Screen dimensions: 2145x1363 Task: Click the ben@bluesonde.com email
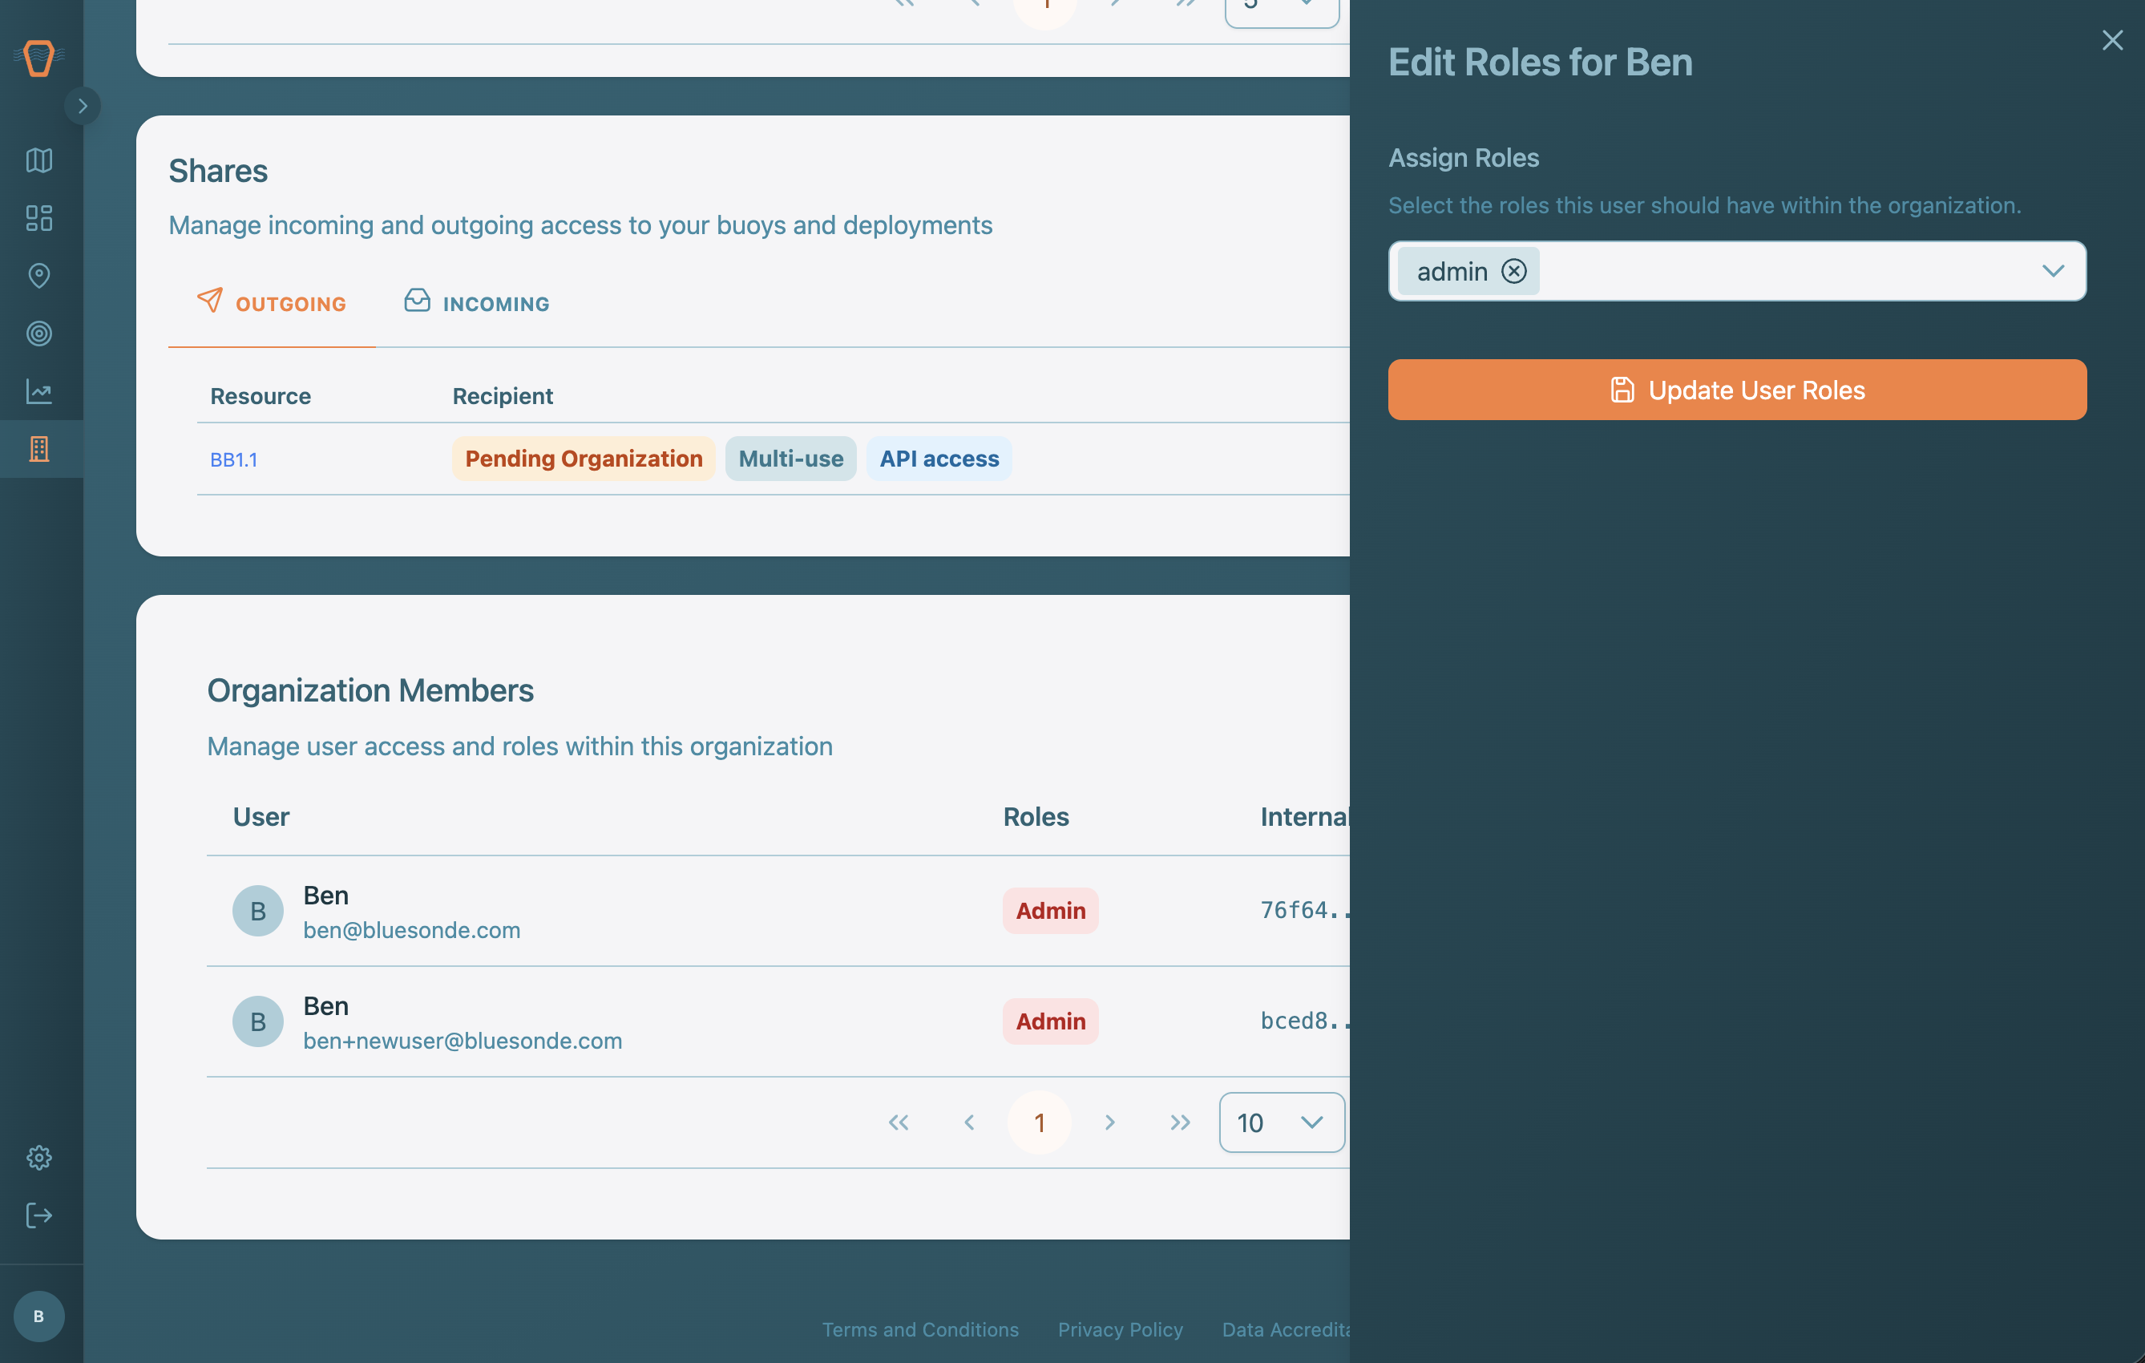[x=411, y=930]
